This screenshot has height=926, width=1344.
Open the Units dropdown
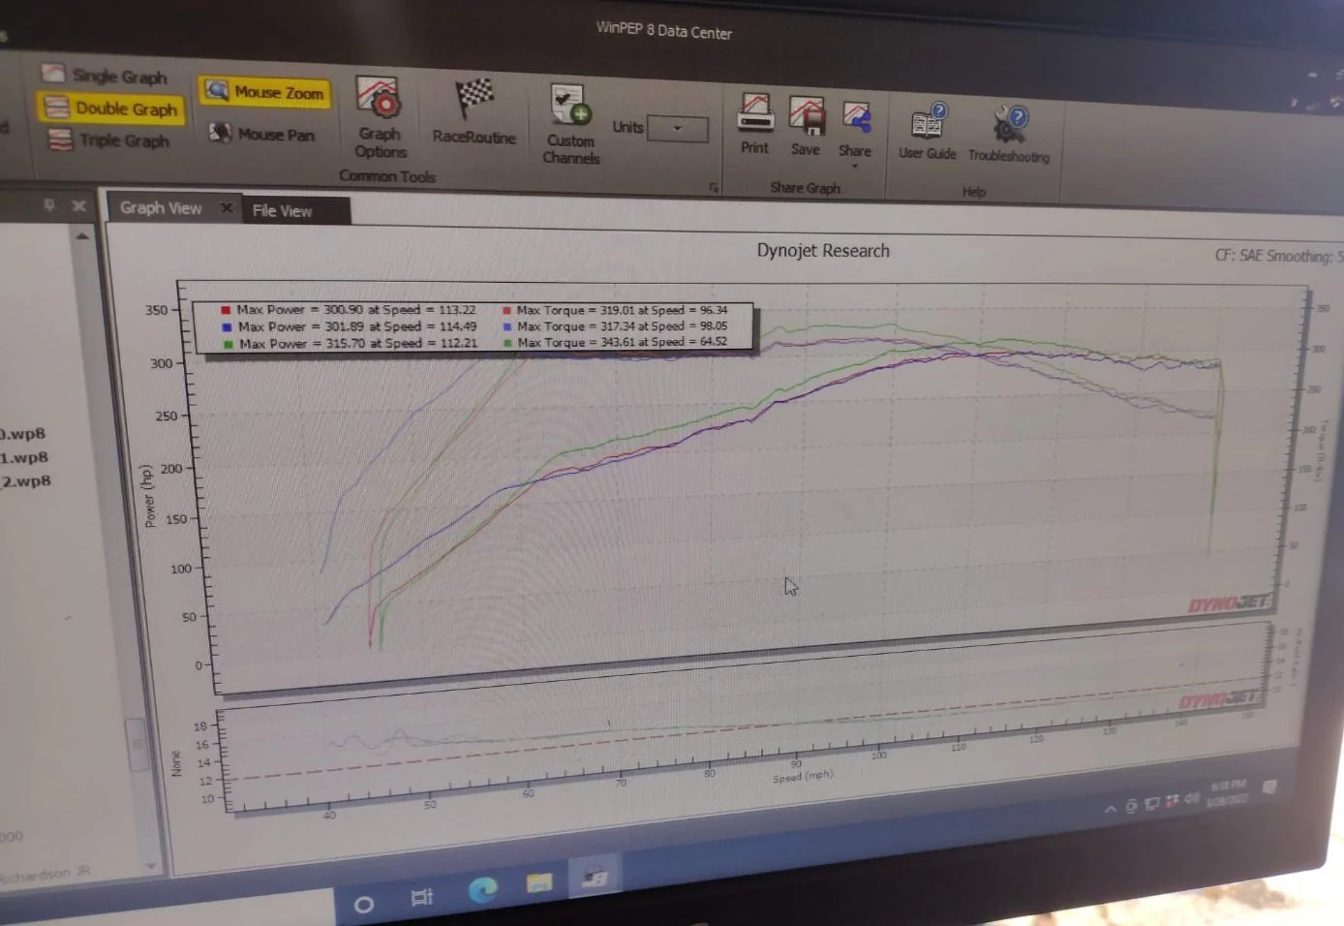677,128
